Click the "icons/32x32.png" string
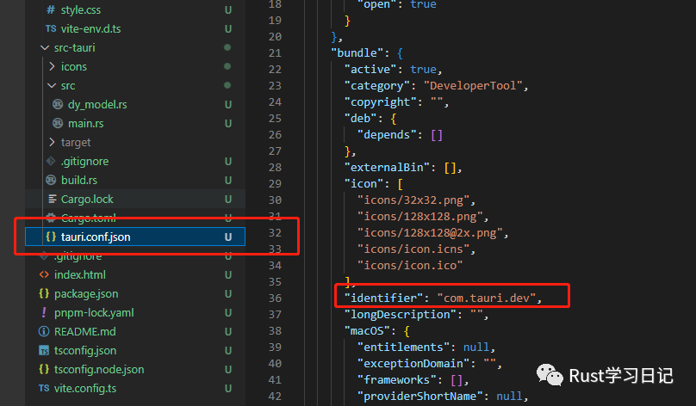The height and width of the screenshot is (406, 696). click(x=413, y=200)
